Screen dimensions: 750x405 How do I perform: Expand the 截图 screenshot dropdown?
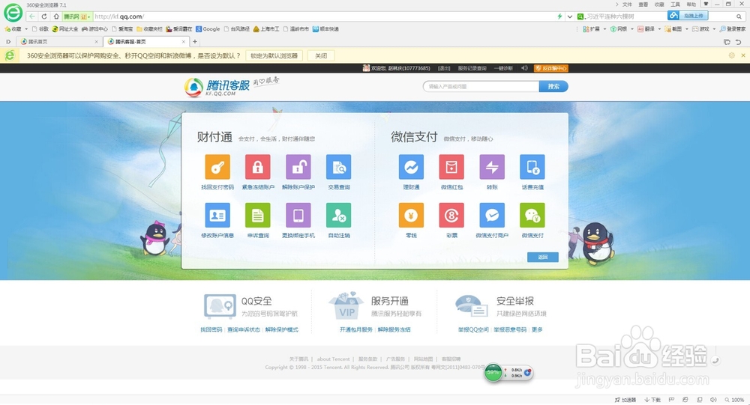click(x=687, y=29)
